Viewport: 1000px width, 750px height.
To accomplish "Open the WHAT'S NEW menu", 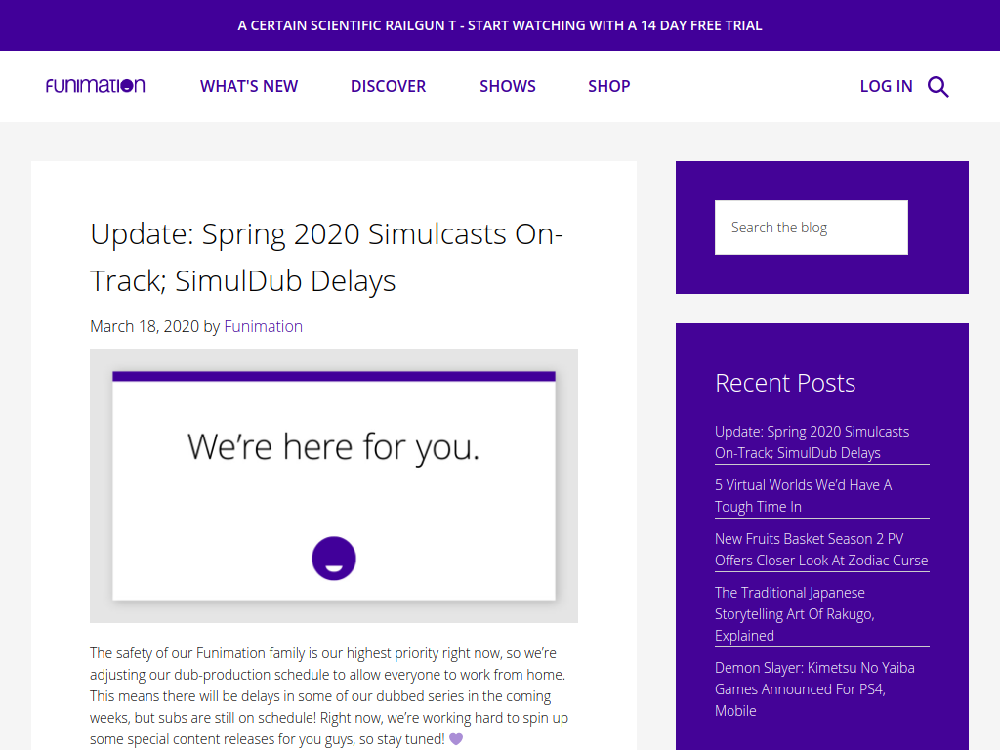I will [x=249, y=86].
